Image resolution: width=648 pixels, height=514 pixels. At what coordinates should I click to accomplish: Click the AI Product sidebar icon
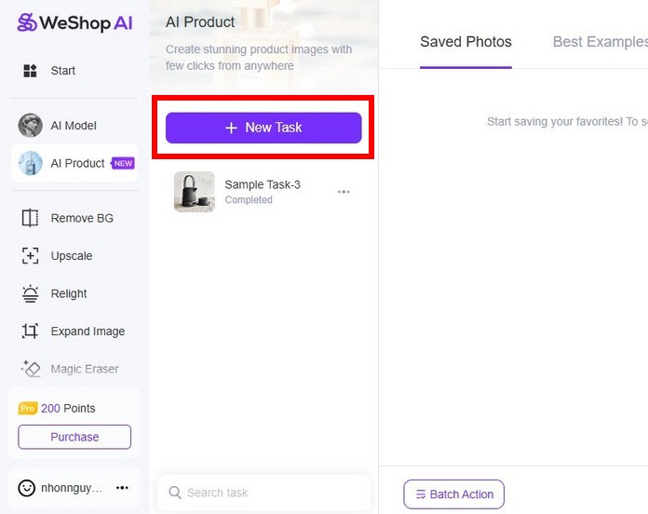(30, 163)
